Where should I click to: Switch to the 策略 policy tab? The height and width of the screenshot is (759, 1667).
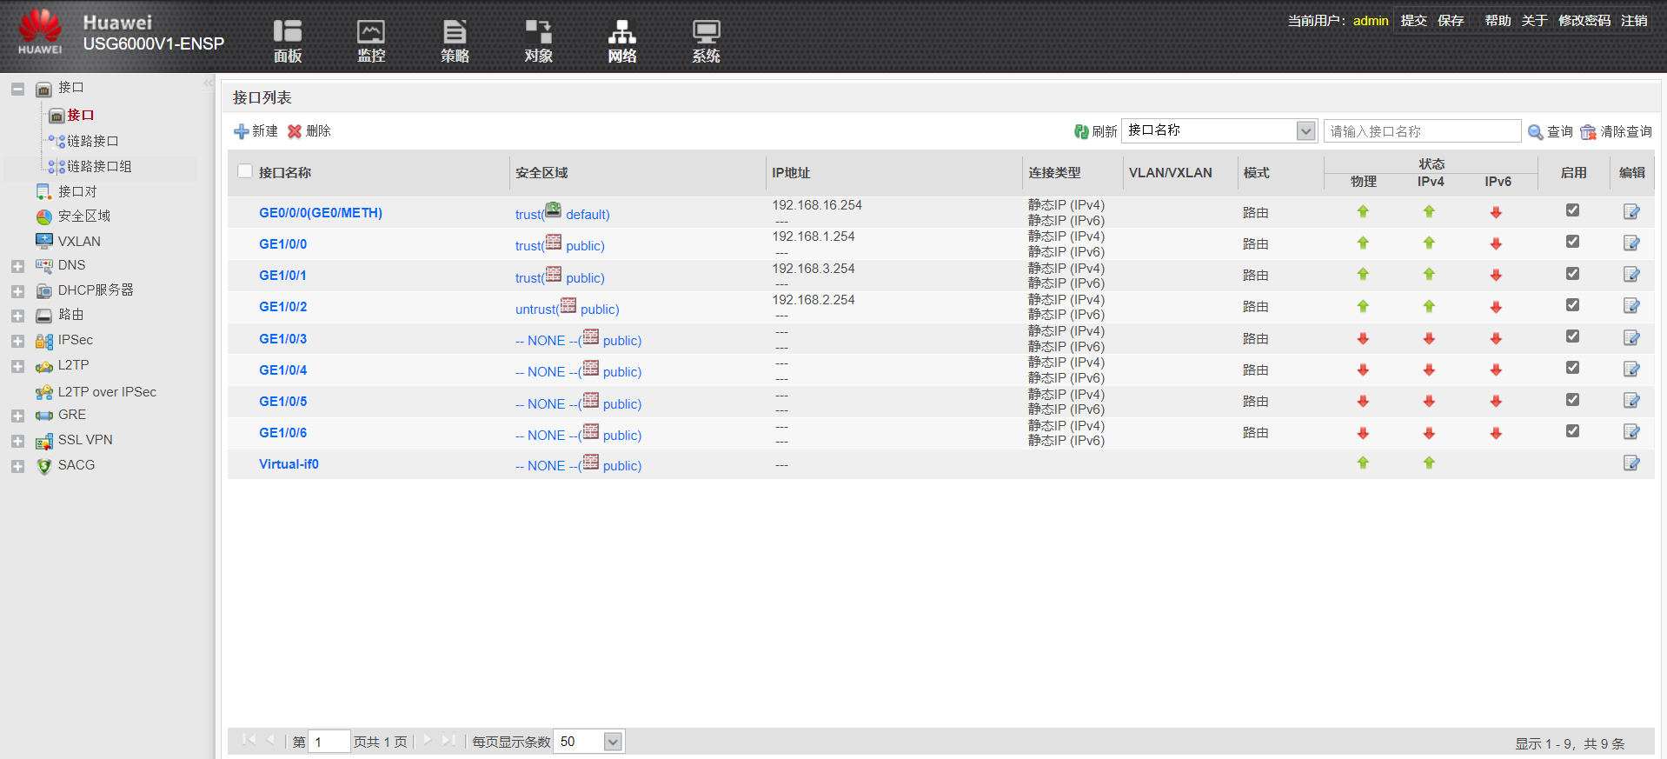pos(455,41)
